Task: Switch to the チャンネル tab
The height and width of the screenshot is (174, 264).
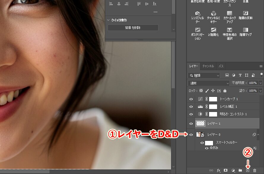Action: [208, 66]
